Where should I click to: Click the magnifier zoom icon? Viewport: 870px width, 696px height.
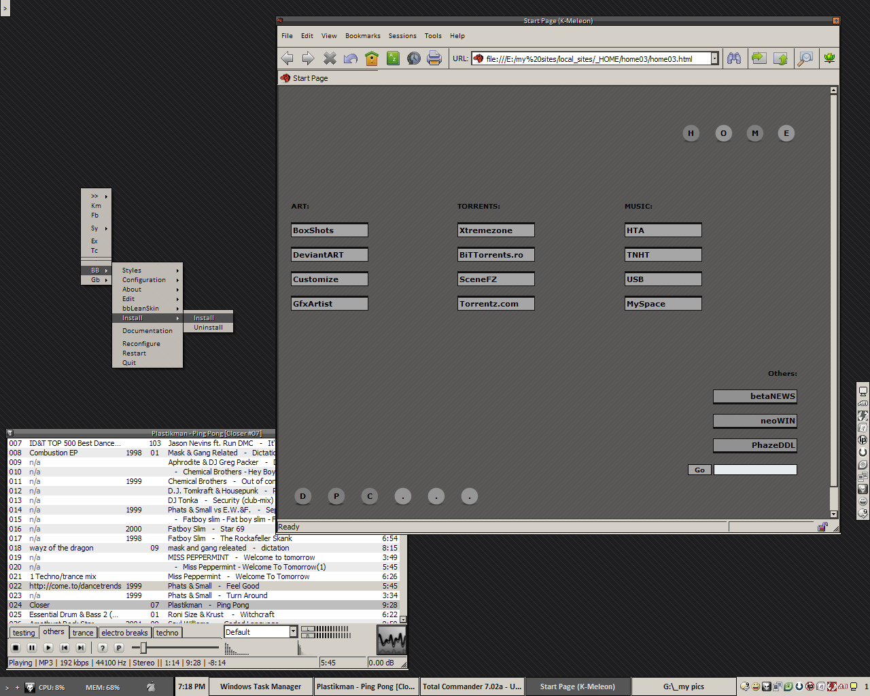pyautogui.click(x=805, y=58)
